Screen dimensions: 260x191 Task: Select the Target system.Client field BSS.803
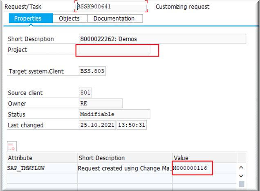92,71
